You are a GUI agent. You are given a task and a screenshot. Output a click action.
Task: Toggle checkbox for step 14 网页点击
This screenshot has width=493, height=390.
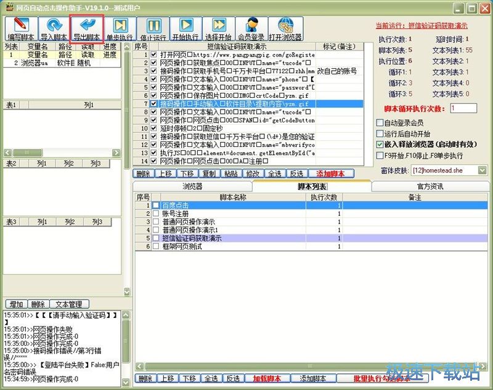153,161
